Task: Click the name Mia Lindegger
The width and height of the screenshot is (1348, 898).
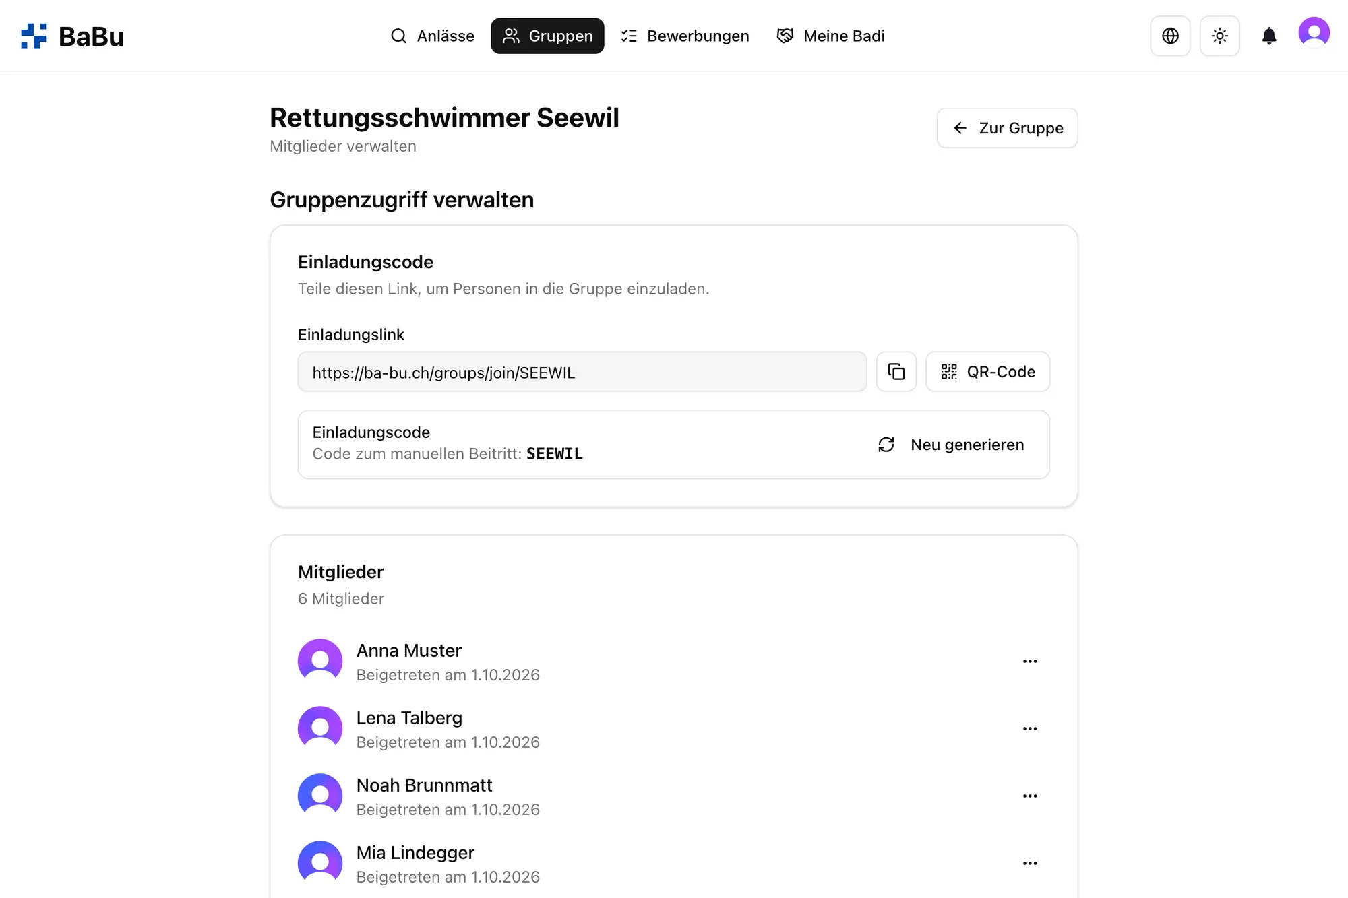Action: click(x=415, y=853)
